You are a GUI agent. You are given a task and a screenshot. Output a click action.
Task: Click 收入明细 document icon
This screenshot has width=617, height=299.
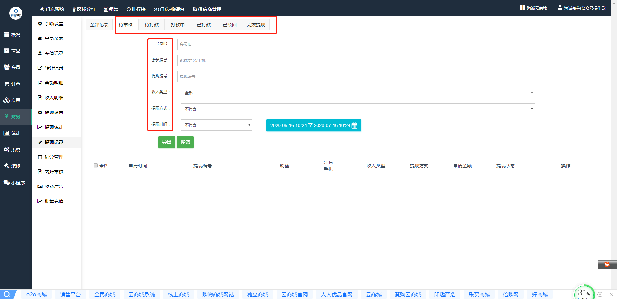pos(40,98)
